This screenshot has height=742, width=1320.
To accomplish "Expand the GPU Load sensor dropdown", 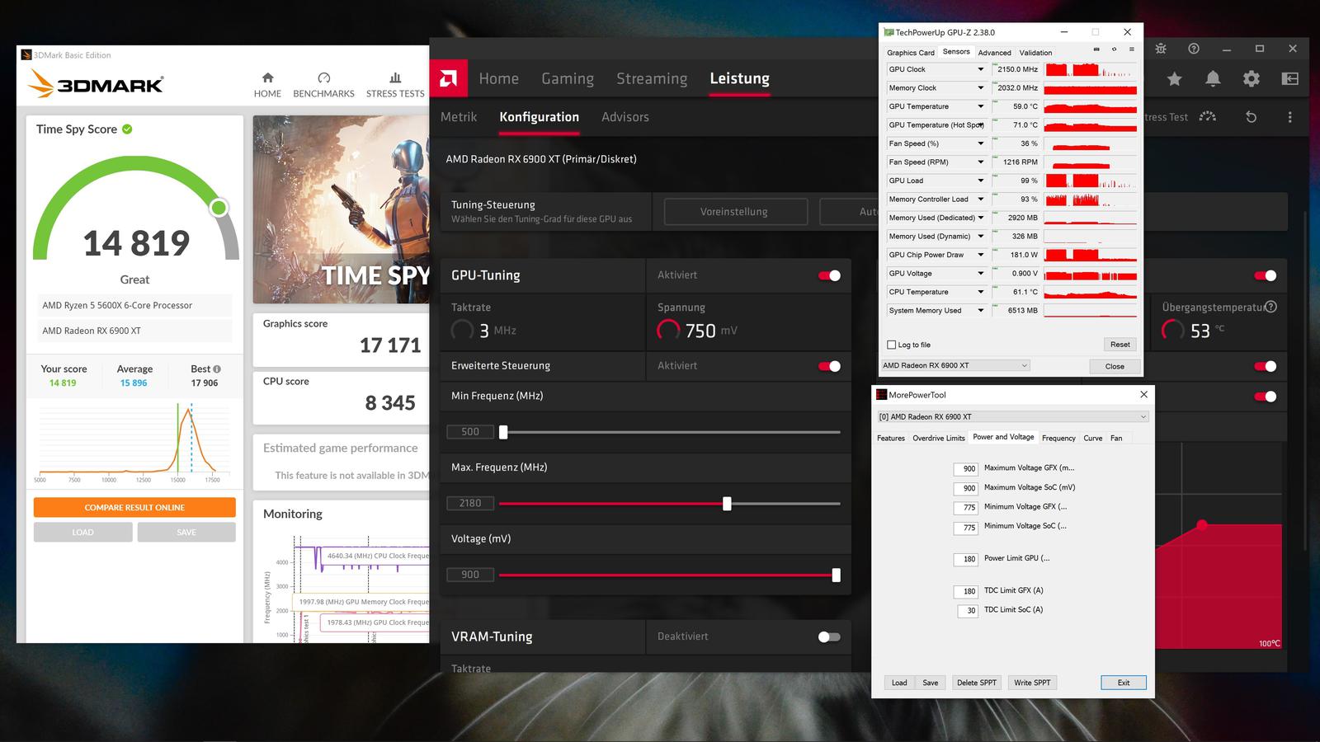I will click(x=981, y=181).
